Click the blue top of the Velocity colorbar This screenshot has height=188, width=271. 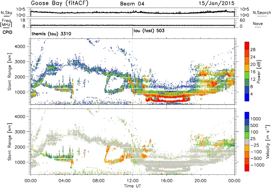(247, 115)
